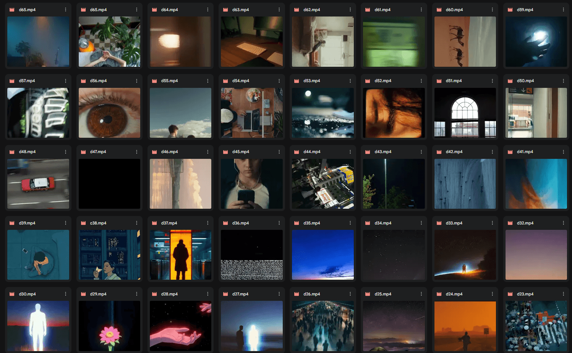Show more options for d45.mp4
Image resolution: width=572 pixels, height=353 pixels.
pos(279,152)
